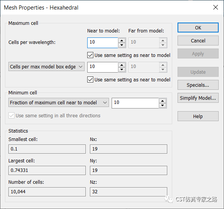Increase near-model cells per max box edge

(122, 65)
